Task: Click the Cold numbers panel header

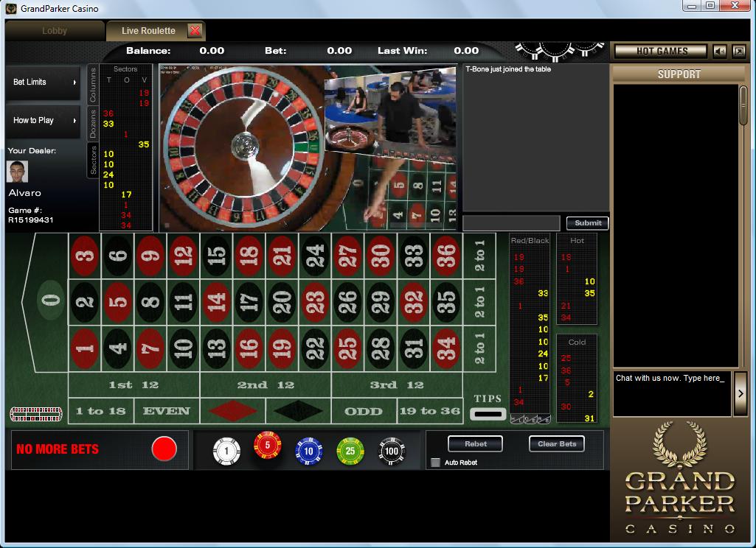Action: coord(577,342)
